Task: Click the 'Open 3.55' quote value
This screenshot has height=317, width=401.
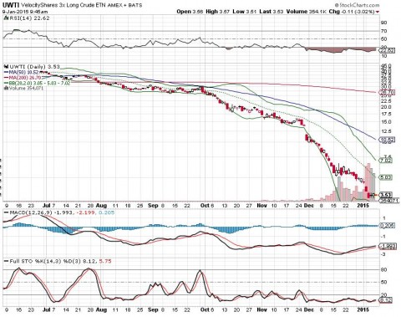Action: tap(190, 12)
